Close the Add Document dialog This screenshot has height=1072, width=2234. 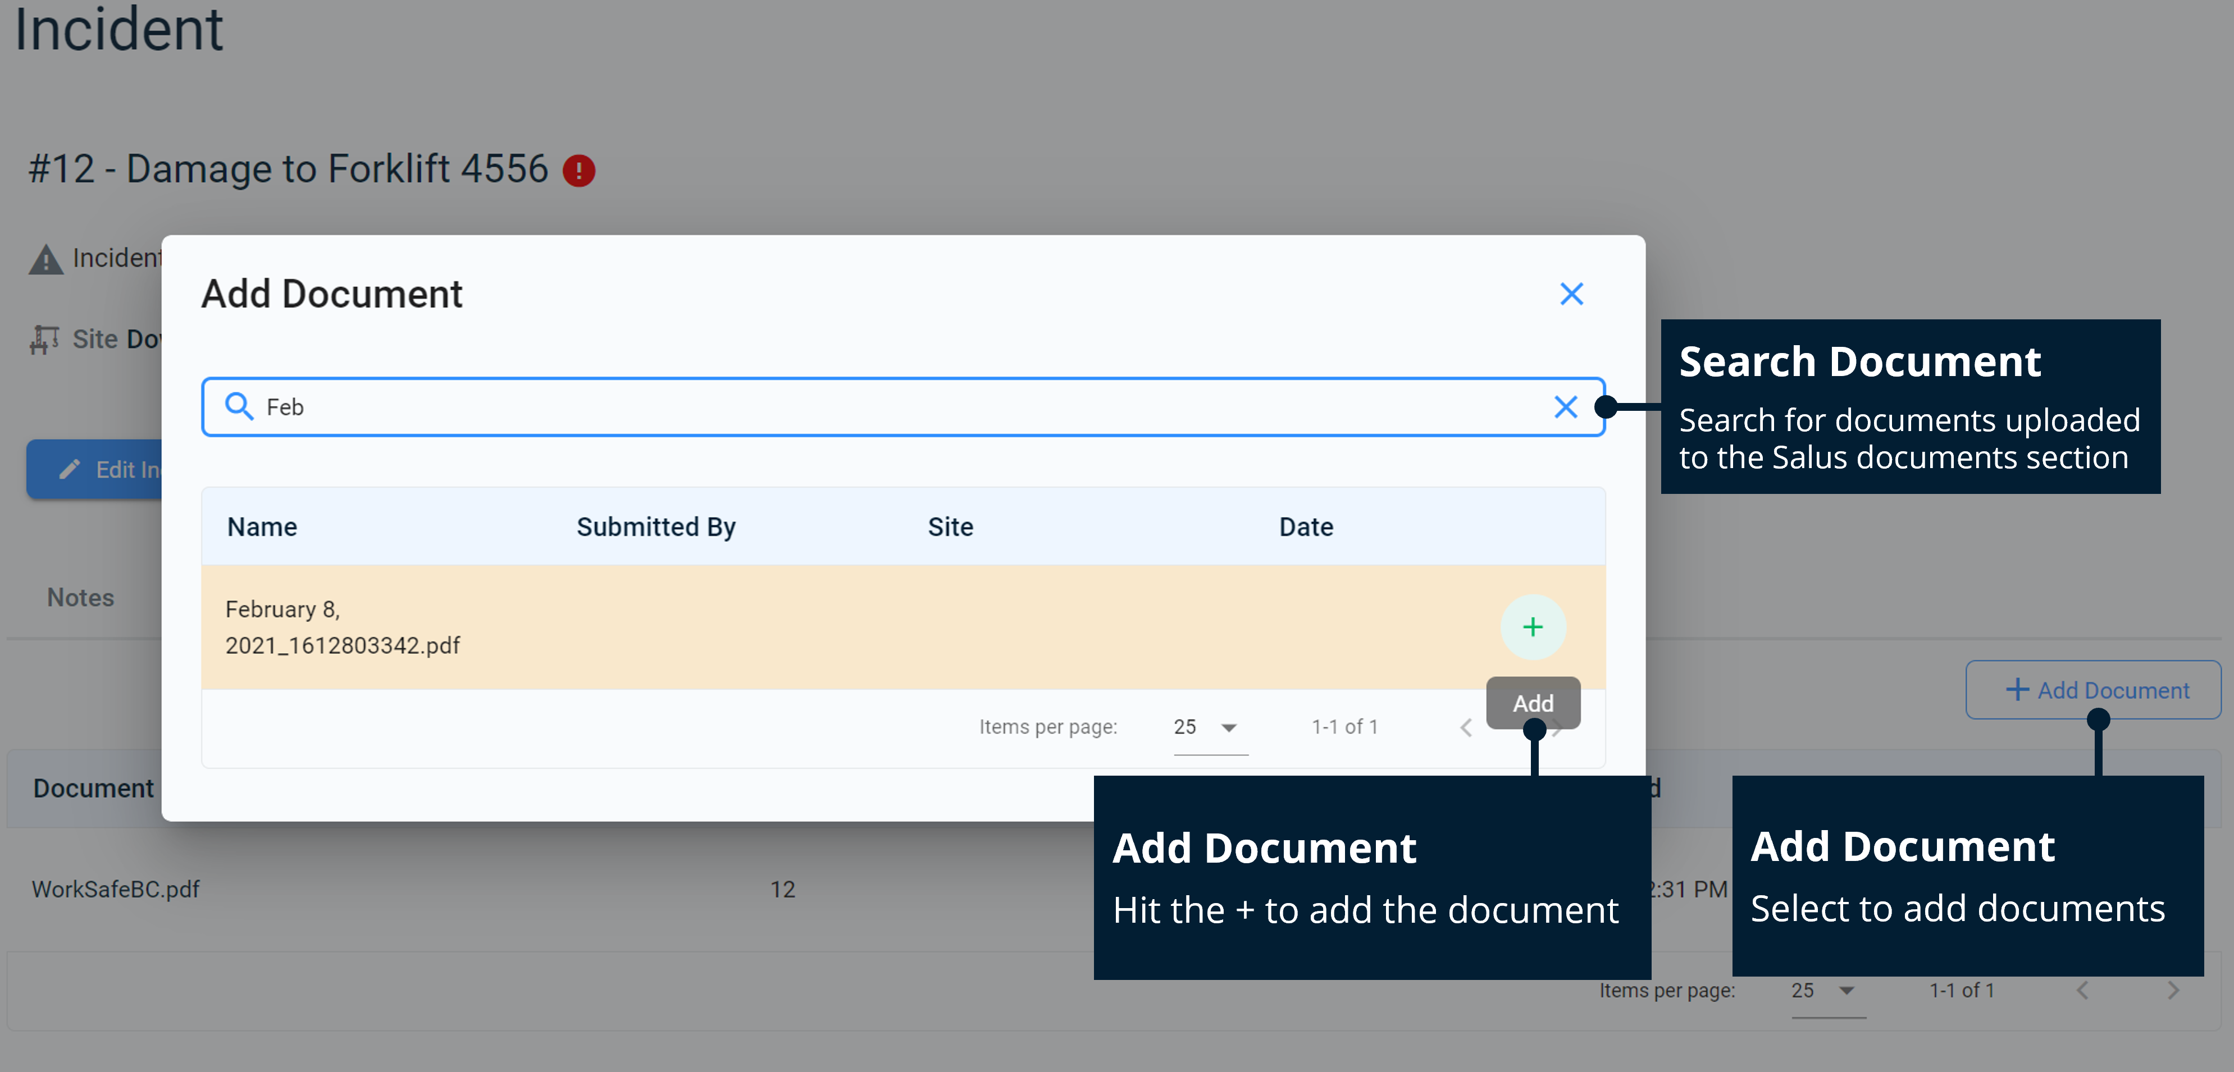[1571, 294]
